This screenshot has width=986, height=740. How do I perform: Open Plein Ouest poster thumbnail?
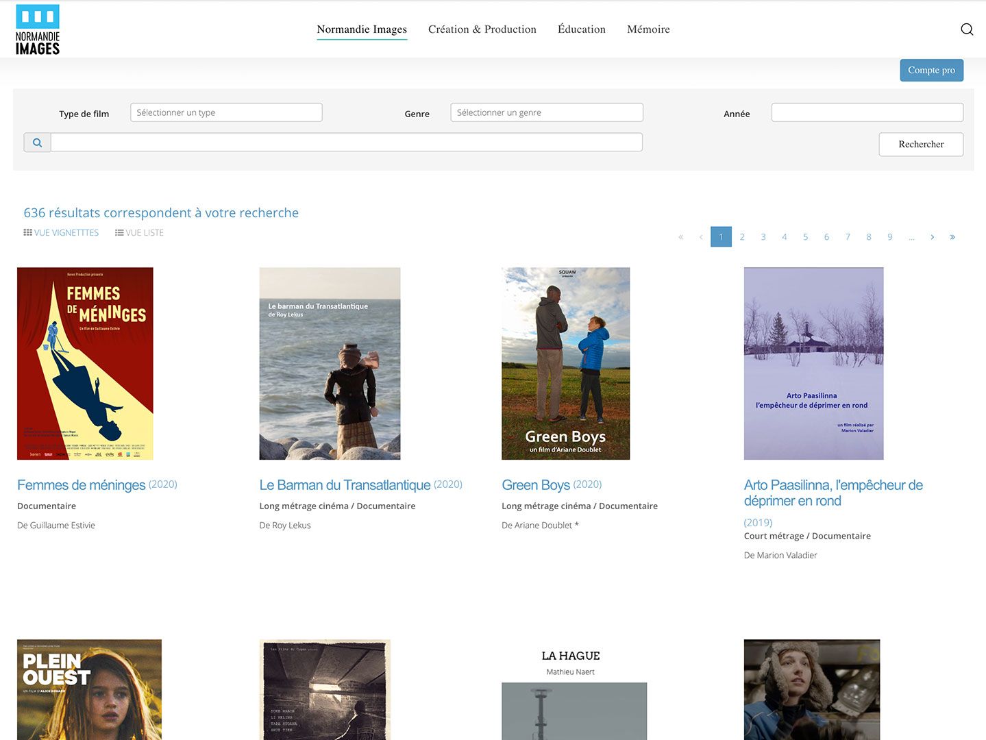pyautogui.click(x=89, y=690)
